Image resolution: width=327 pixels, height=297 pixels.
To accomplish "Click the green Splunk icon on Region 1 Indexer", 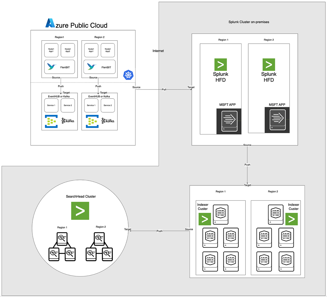I will click(205, 219).
